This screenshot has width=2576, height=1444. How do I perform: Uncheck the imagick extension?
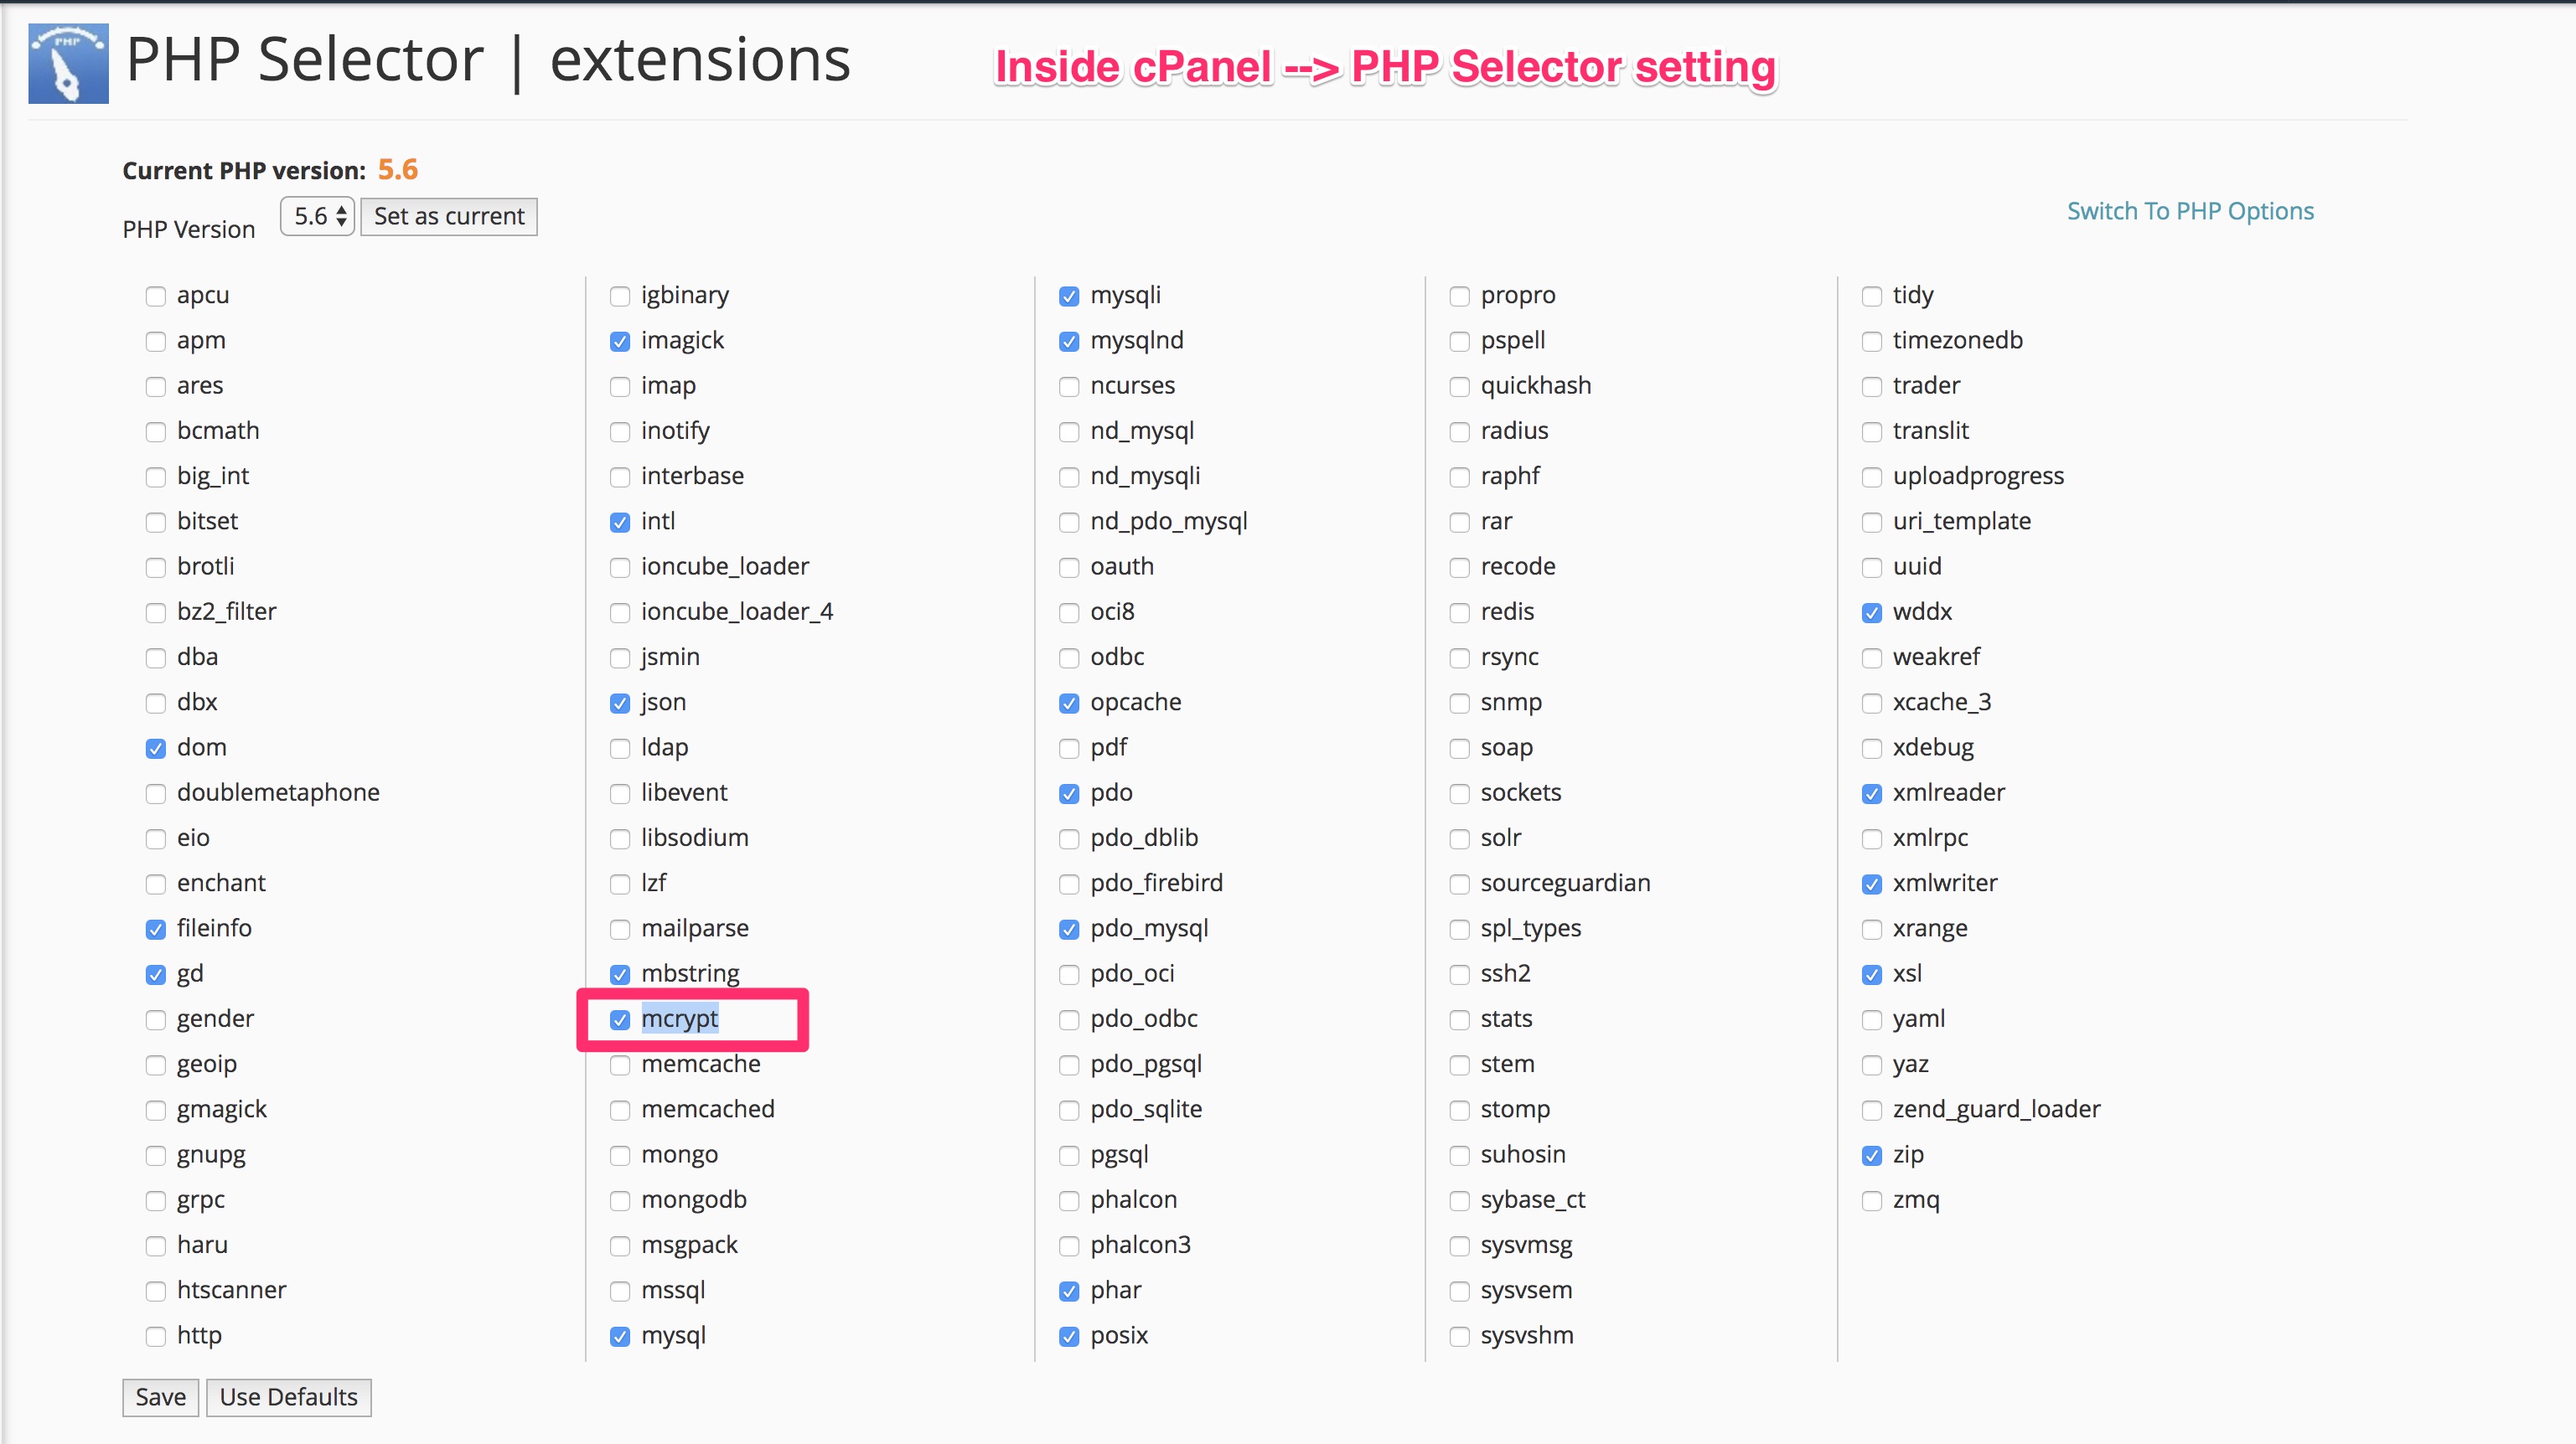620,341
